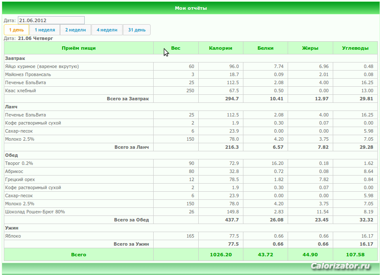This screenshot has width=380, height=275.
Task: Click the "Шоколад Рошен-Брют 80%" food name
Action: [x=35, y=212]
